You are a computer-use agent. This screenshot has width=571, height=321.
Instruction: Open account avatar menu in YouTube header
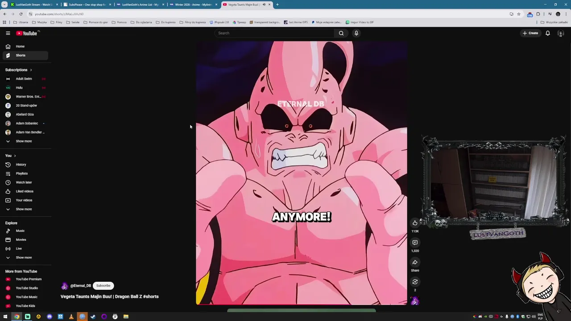(x=561, y=33)
